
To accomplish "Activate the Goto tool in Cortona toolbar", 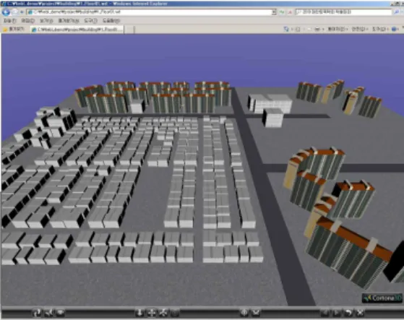I will [244, 313].
